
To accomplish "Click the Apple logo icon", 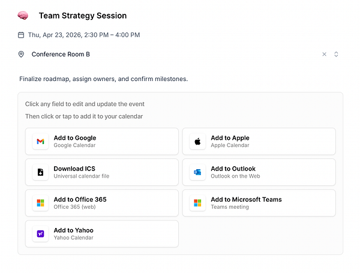I will (x=197, y=142).
